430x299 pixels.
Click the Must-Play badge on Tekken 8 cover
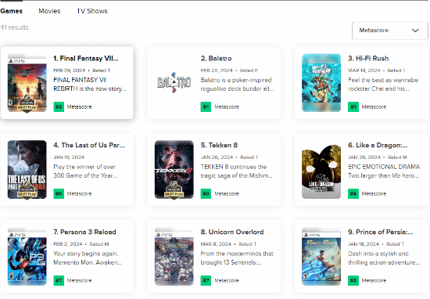point(174,190)
